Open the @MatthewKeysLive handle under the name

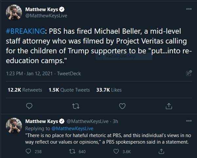click(x=46, y=16)
